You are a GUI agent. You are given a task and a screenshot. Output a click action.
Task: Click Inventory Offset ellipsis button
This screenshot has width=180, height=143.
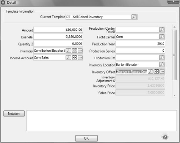163,71
